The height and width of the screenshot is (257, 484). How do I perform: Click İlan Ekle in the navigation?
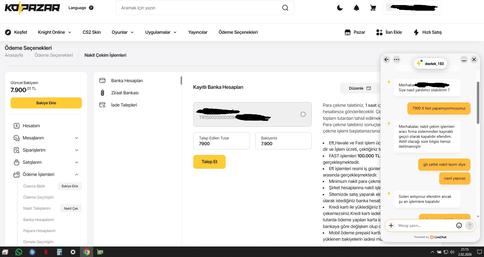(x=389, y=32)
